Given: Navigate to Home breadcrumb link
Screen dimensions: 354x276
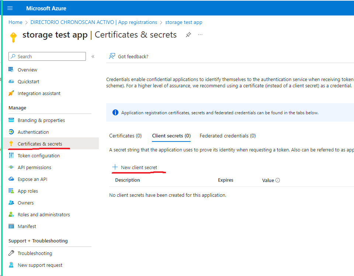Looking at the screenshot, I should (15, 22).
